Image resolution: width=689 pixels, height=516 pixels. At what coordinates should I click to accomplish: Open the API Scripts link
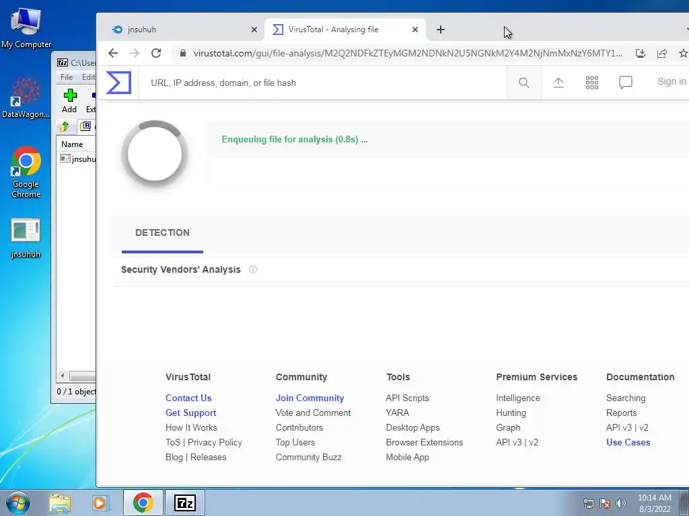click(x=407, y=398)
